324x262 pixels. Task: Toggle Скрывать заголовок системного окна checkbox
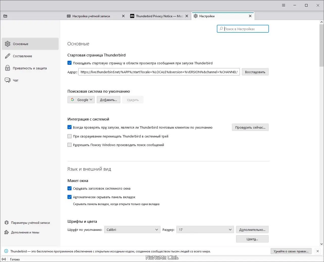pos(70,188)
